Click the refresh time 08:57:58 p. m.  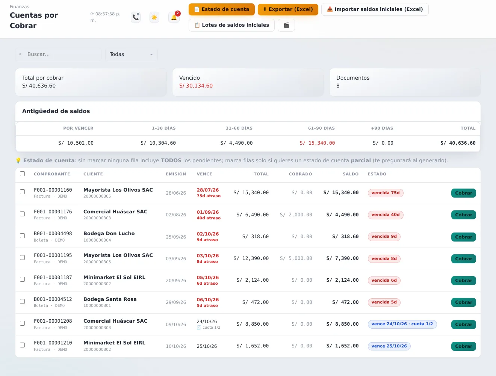(x=105, y=17)
